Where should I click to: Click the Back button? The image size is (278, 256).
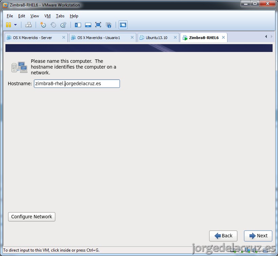(x=223, y=236)
